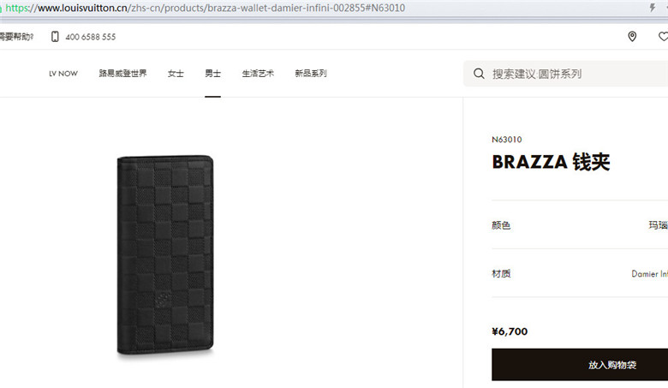This screenshot has width=668, height=388.
Task: Click the phone icon beside 400 6588 555
Action: coord(55,37)
